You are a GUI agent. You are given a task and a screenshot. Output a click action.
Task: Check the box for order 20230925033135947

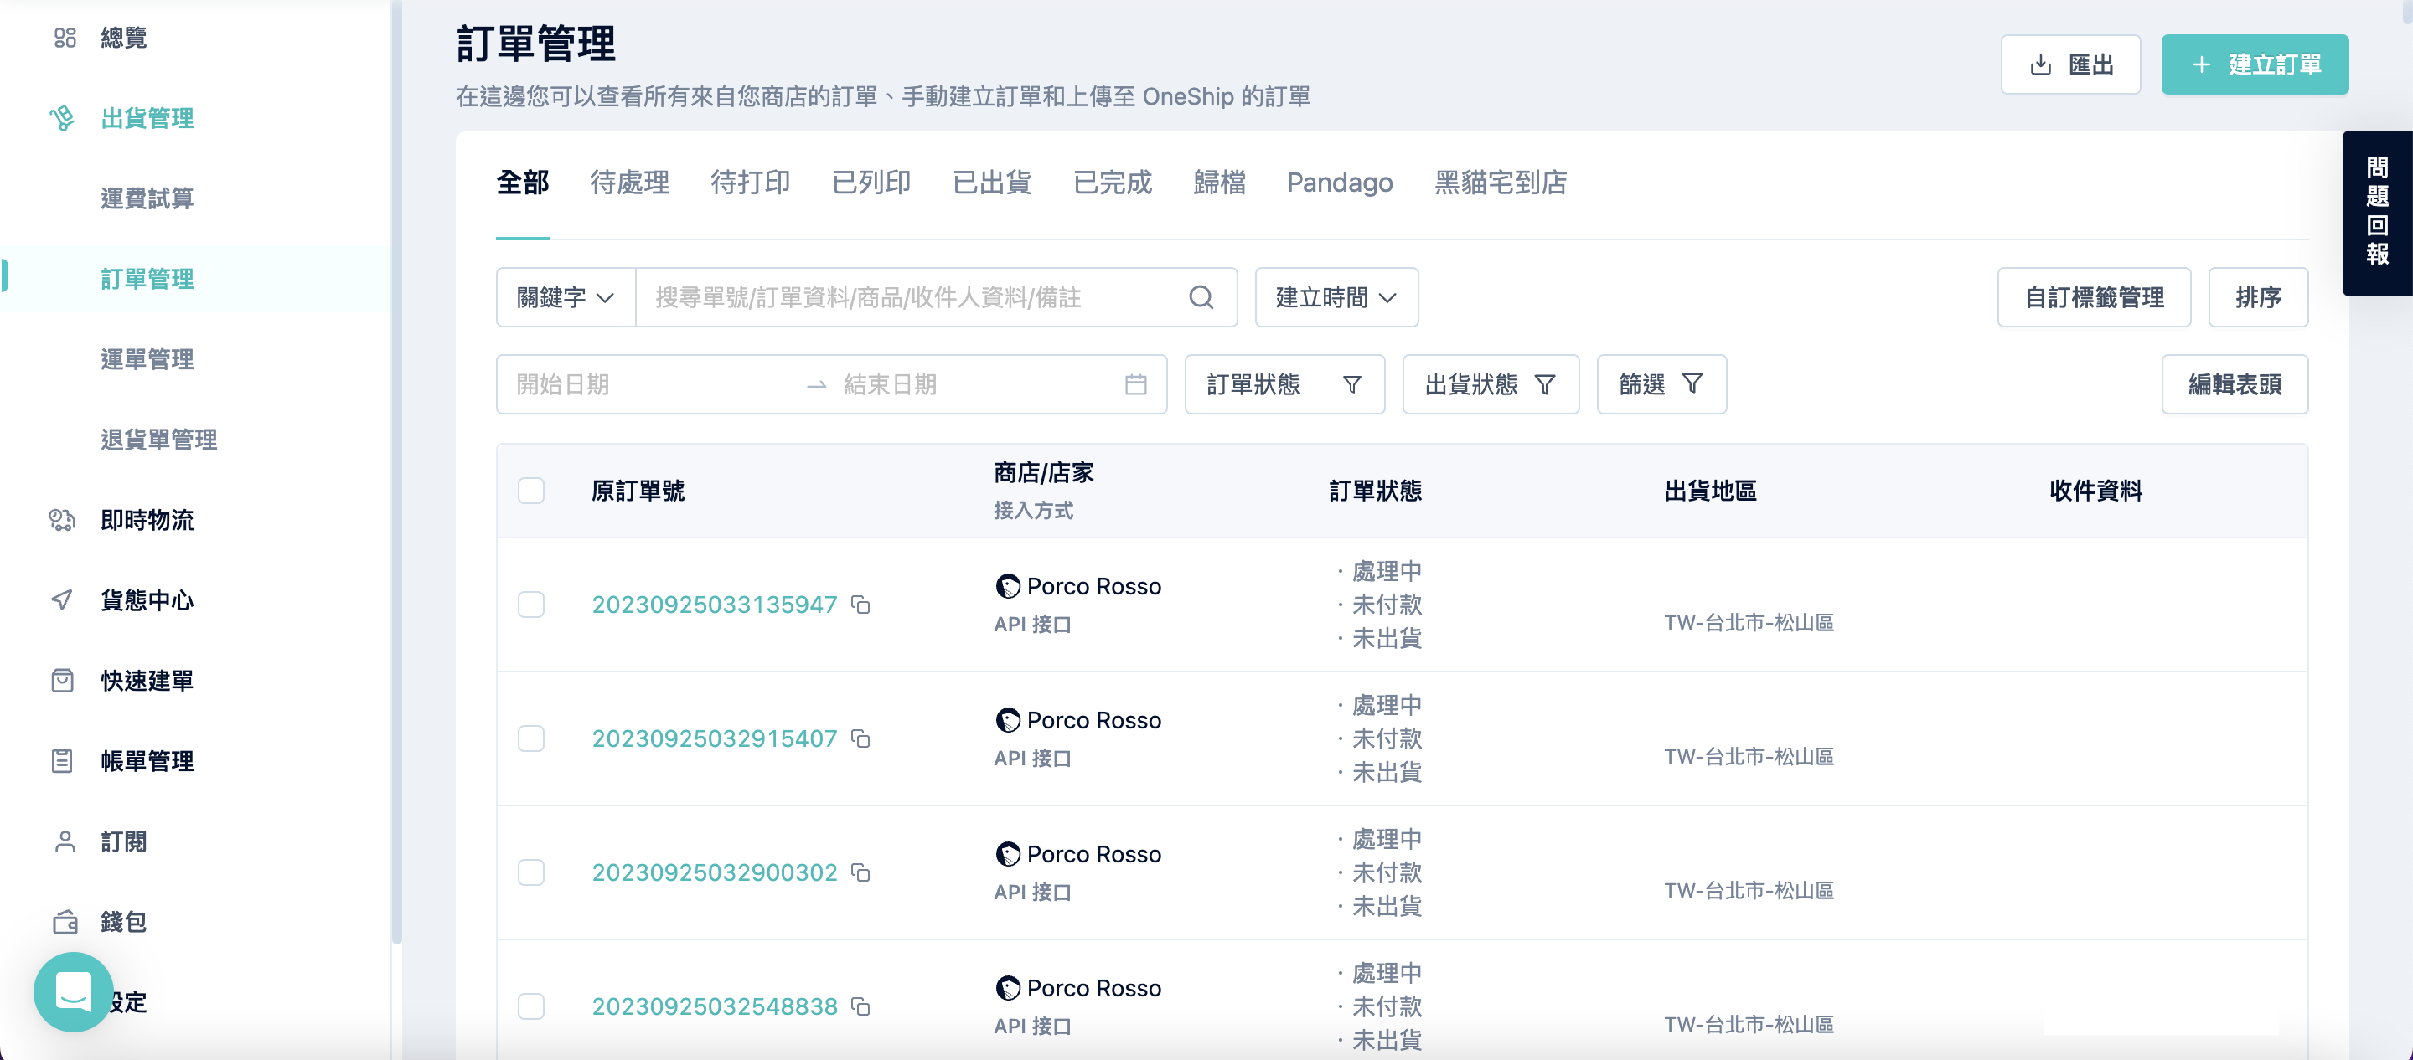[x=531, y=605]
